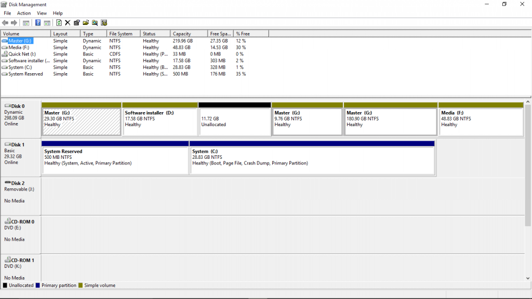Click the black X Delete icon
This screenshot has height=299, width=532.
(x=68, y=23)
